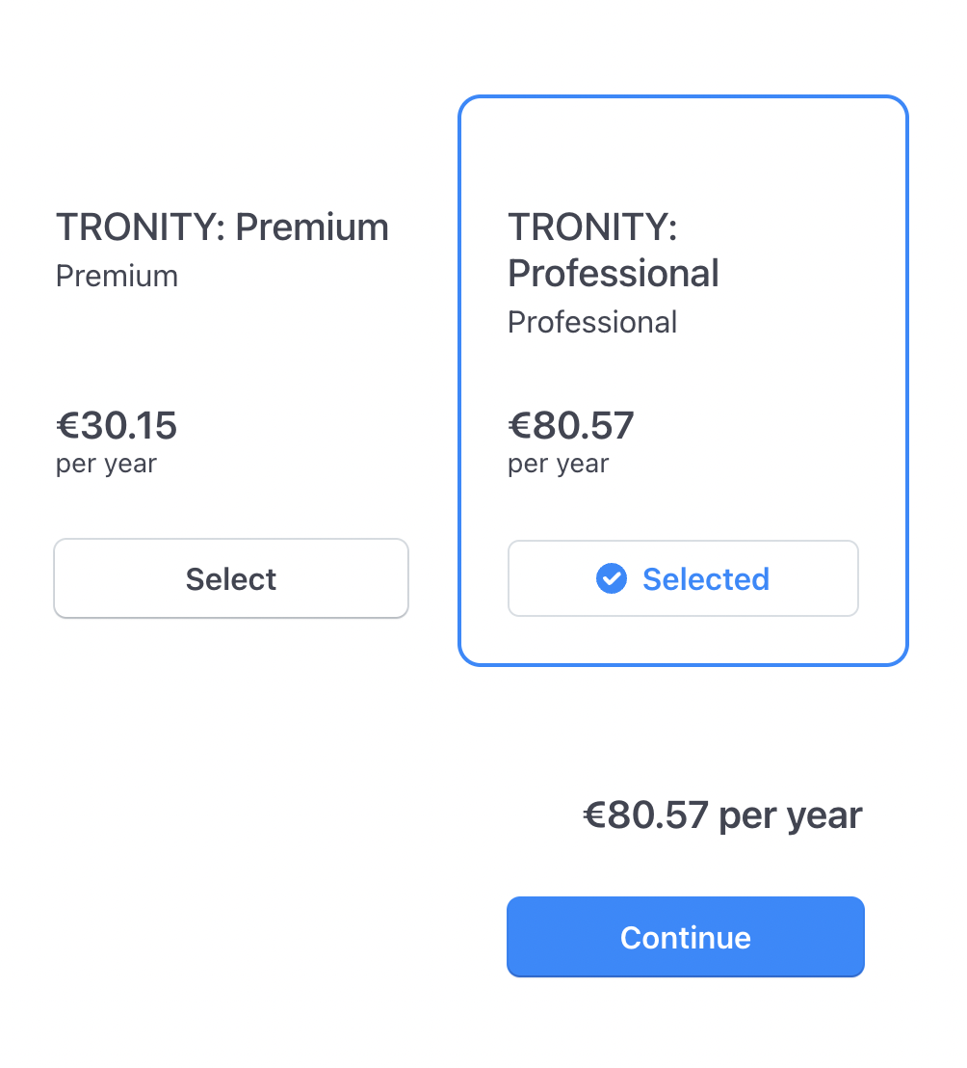
Task: Click 'per year' under €30.15
Action: pyautogui.click(x=106, y=465)
